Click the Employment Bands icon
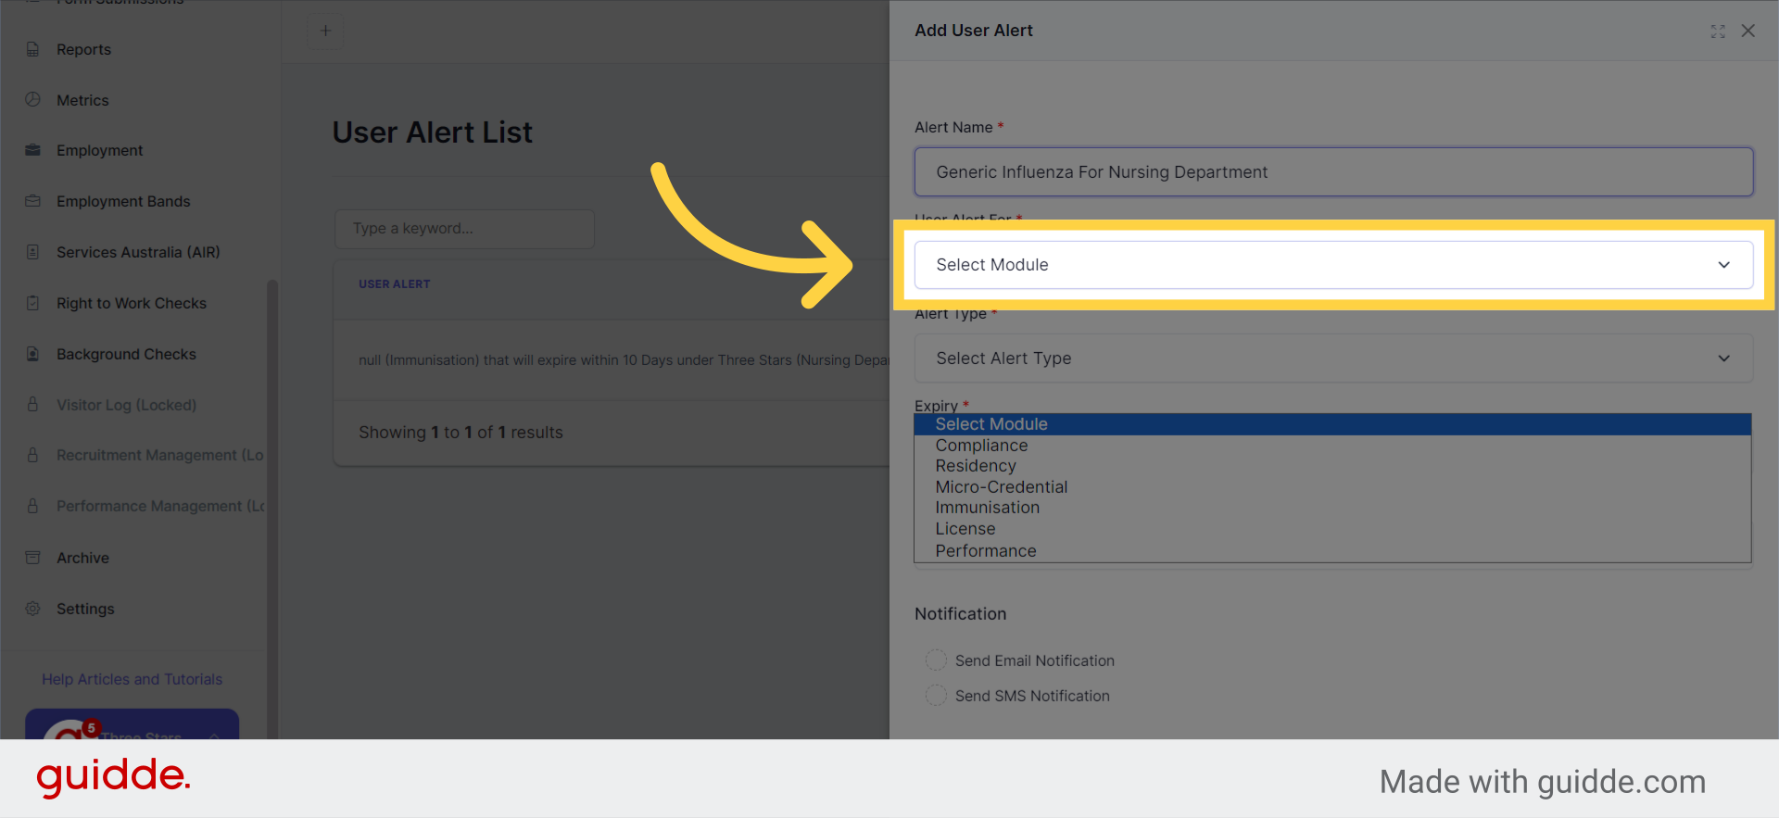The width and height of the screenshot is (1779, 818). [32, 201]
